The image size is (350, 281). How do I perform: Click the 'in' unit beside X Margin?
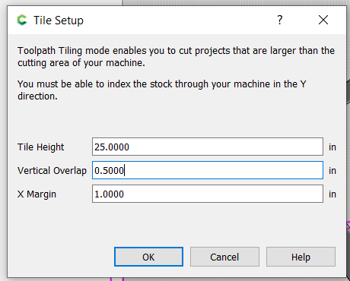click(x=332, y=194)
